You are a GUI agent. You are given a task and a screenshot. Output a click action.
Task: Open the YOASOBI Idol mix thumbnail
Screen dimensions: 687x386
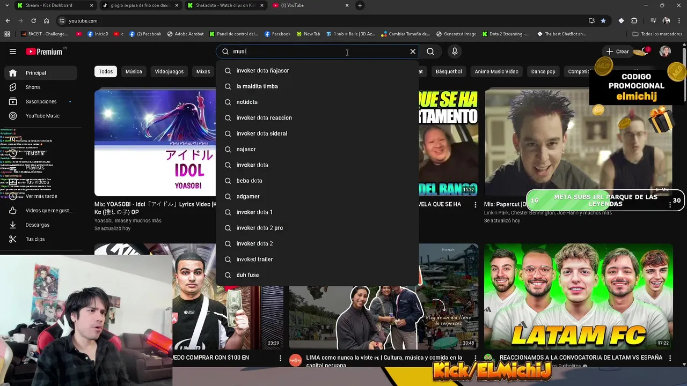155,143
